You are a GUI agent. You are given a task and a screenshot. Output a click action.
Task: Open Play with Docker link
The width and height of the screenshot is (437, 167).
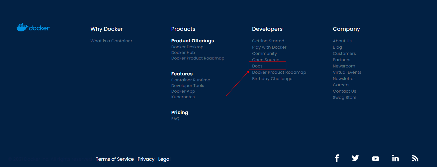click(269, 47)
